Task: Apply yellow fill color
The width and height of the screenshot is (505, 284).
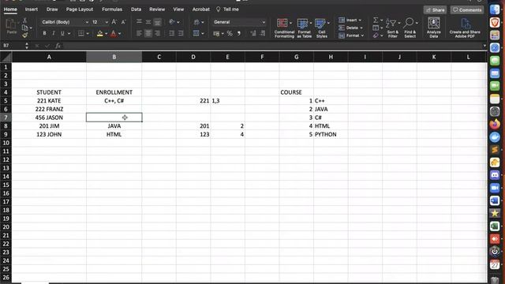Action: tap(100, 33)
